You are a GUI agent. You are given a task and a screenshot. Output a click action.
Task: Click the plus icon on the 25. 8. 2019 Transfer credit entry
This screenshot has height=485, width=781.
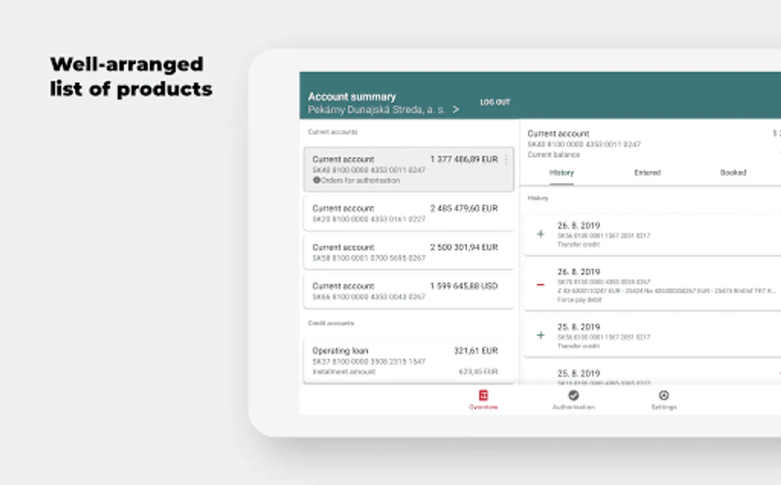(x=541, y=335)
